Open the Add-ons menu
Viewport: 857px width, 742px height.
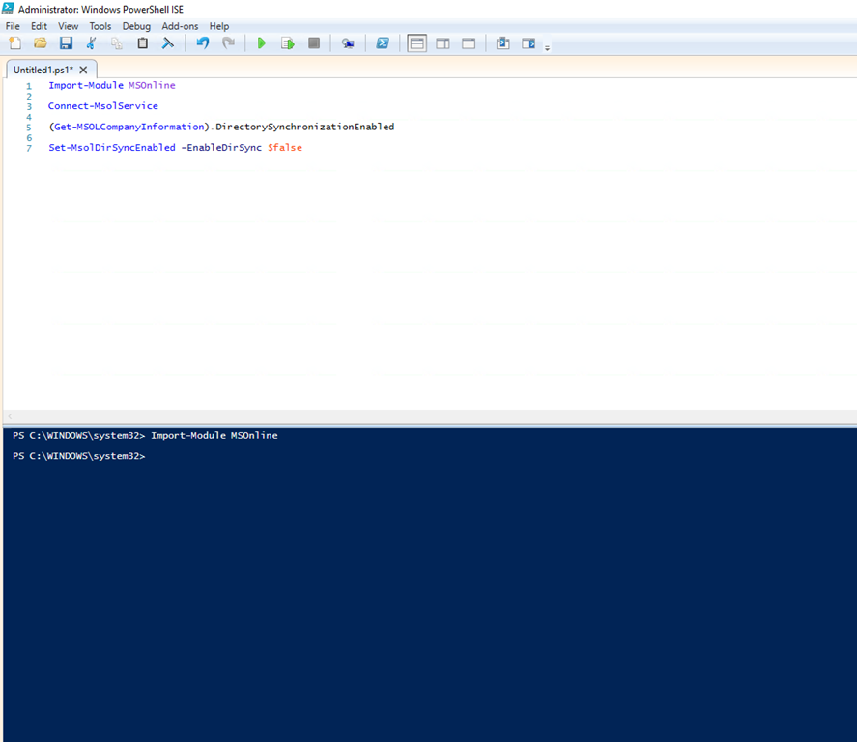[x=180, y=26]
